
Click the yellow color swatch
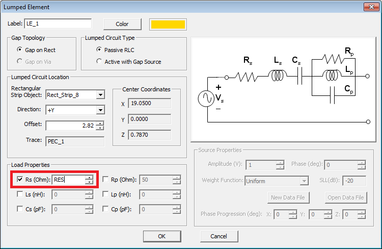168,24
